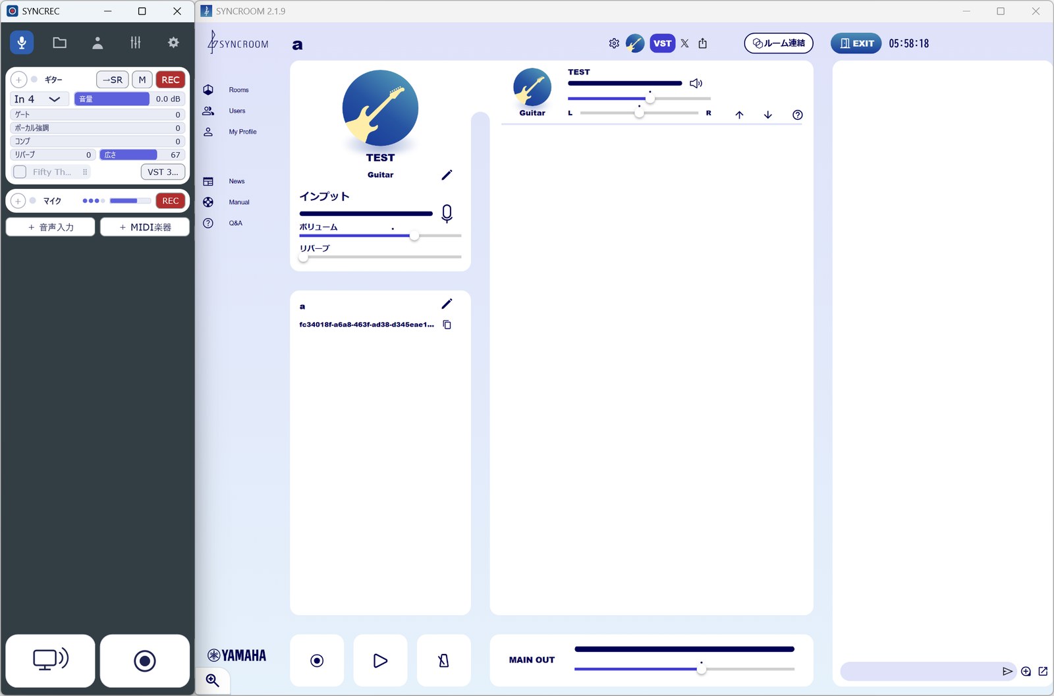
Task: Arm REC on the ギター track
Action: click(171, 80)
